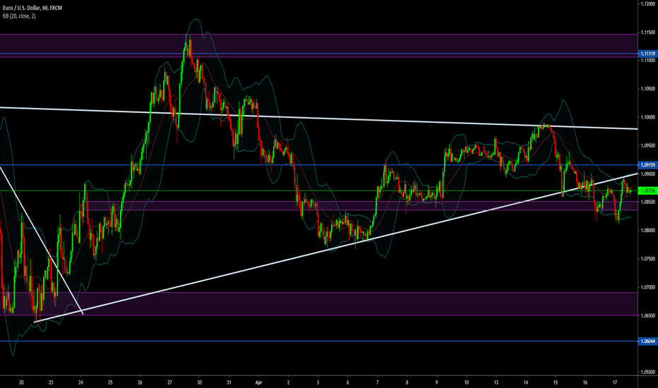Click date "9" on the time axis
658x388 pixels.
click(x=437, y=382)
